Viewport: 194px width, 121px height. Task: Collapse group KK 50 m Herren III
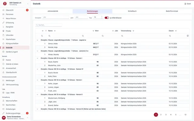click(x=37, y=109)
